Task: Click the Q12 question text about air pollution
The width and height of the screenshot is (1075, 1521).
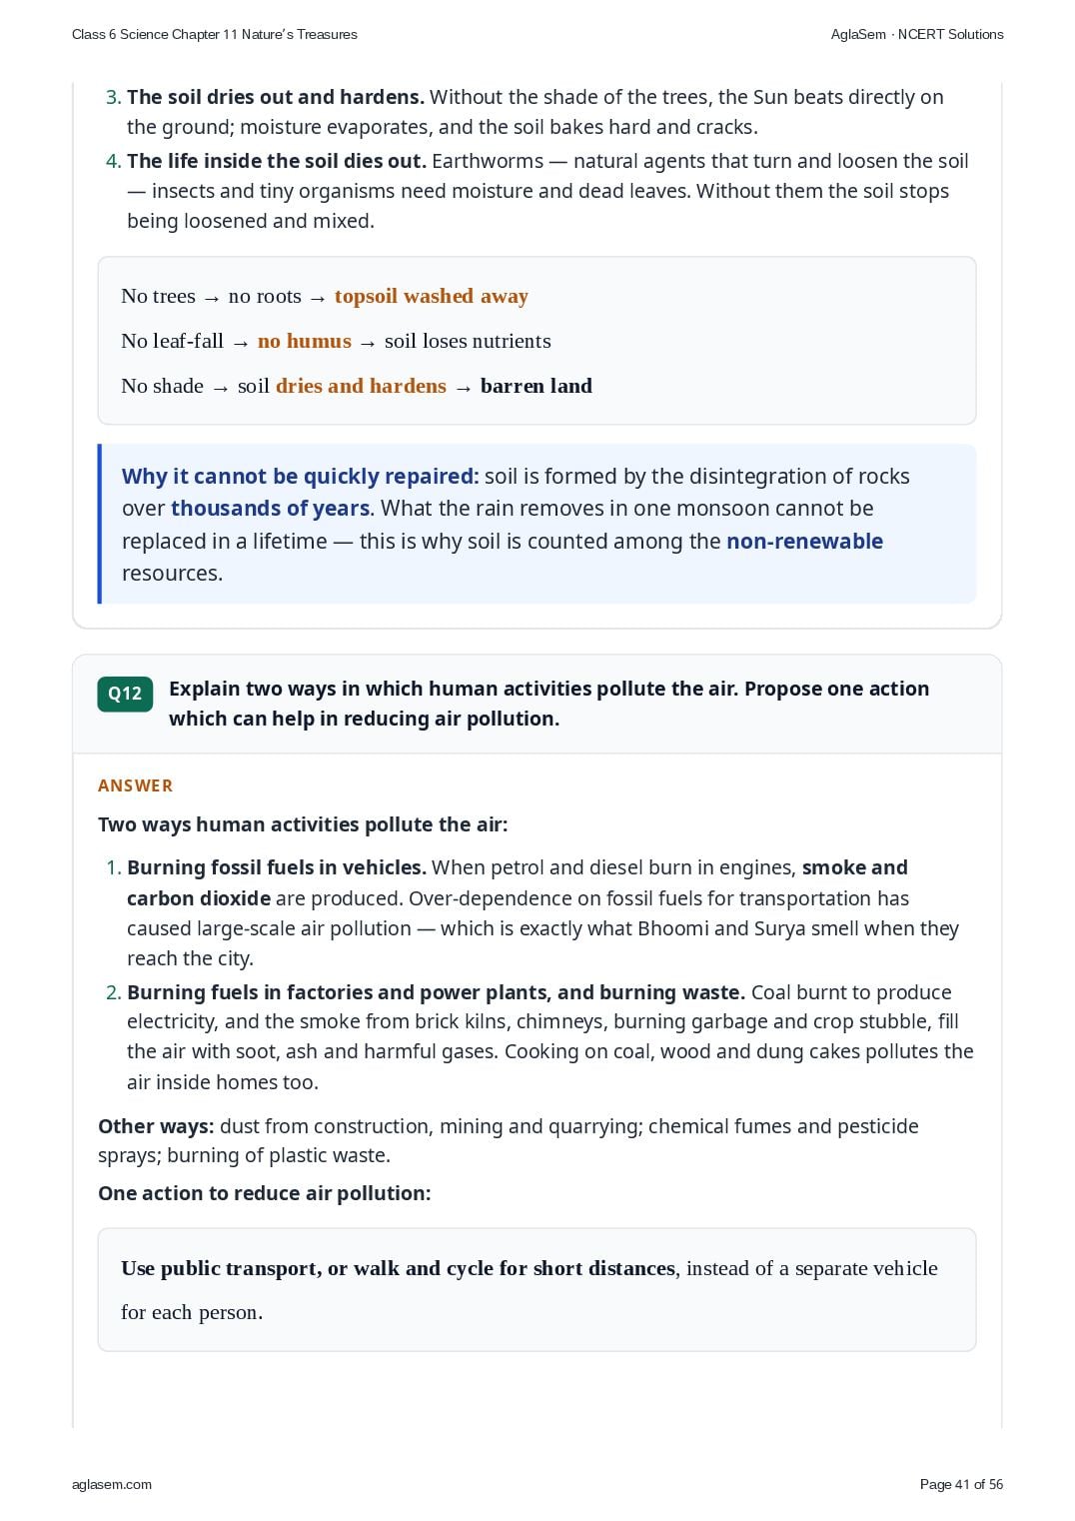Action: [549, 704]
